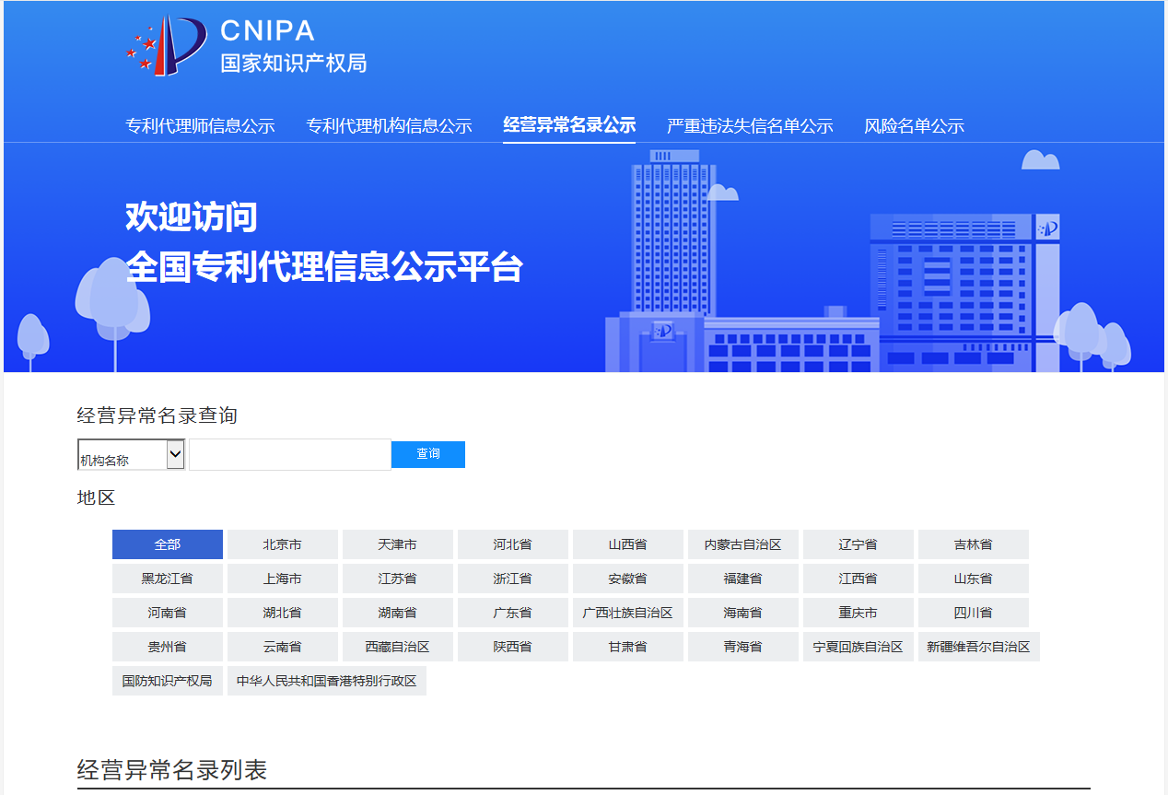Filter by region 甘肃省
Image resolution: width=1168 pixels, height=795 pixels.
point(628,647)
